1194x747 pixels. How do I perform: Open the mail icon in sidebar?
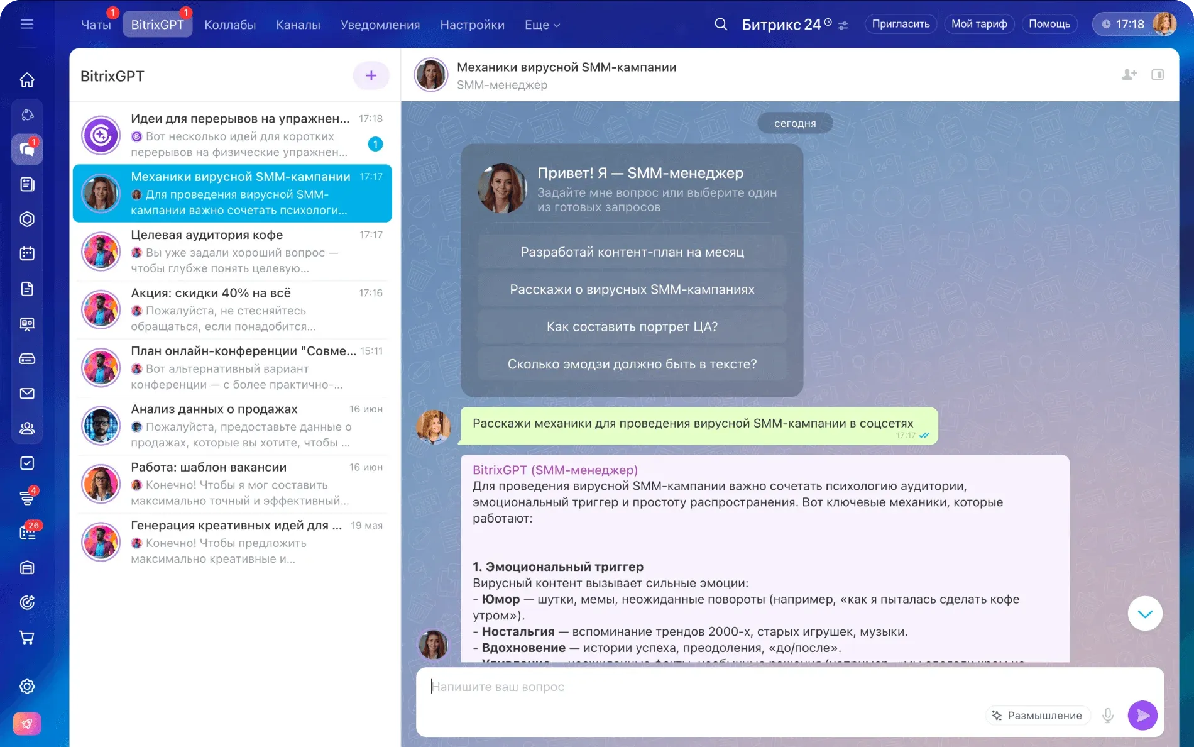(27, 394)
